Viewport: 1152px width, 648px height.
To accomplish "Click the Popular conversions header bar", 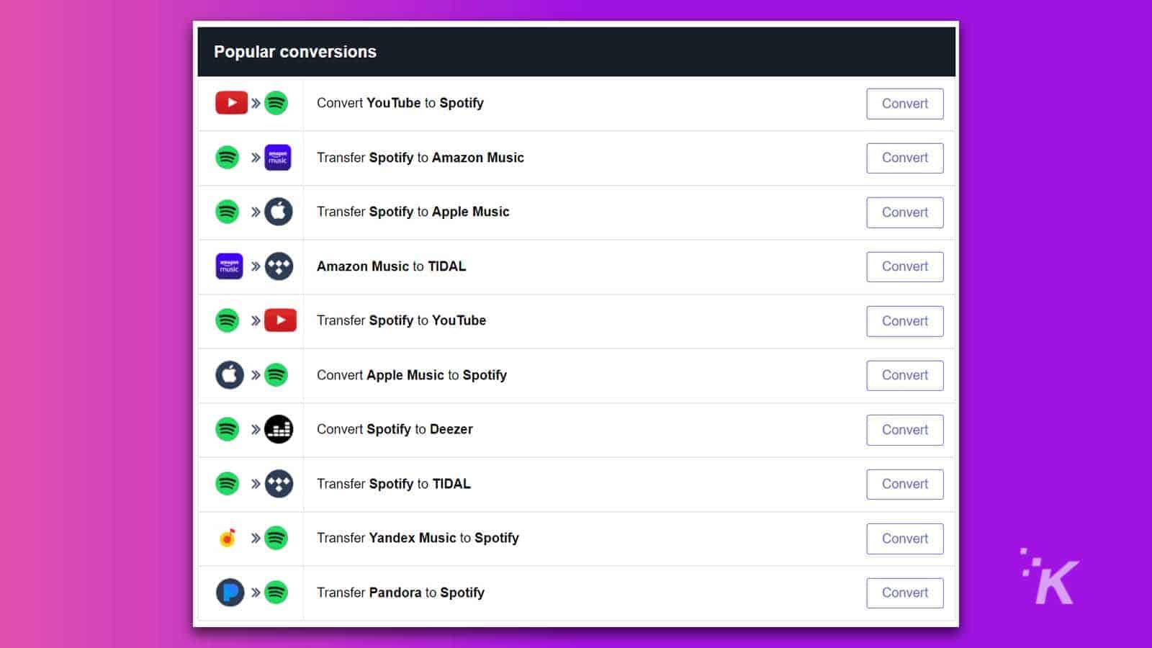I will coord(576,51).
